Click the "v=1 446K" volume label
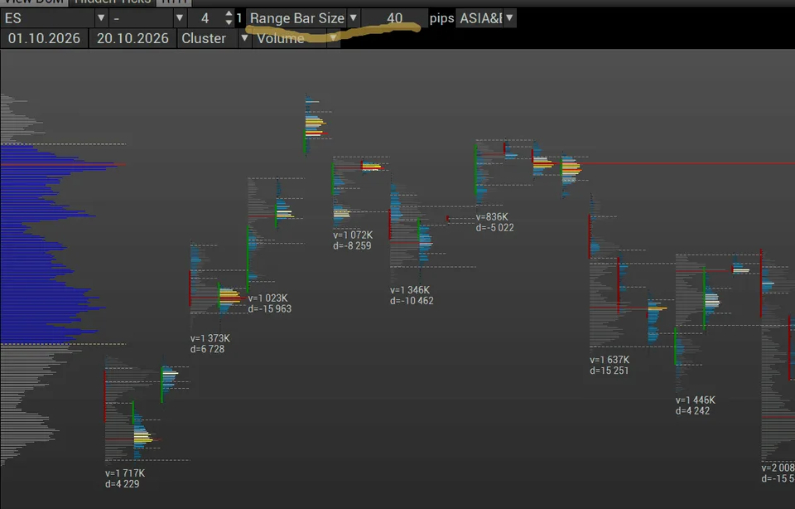 (695, 400)
